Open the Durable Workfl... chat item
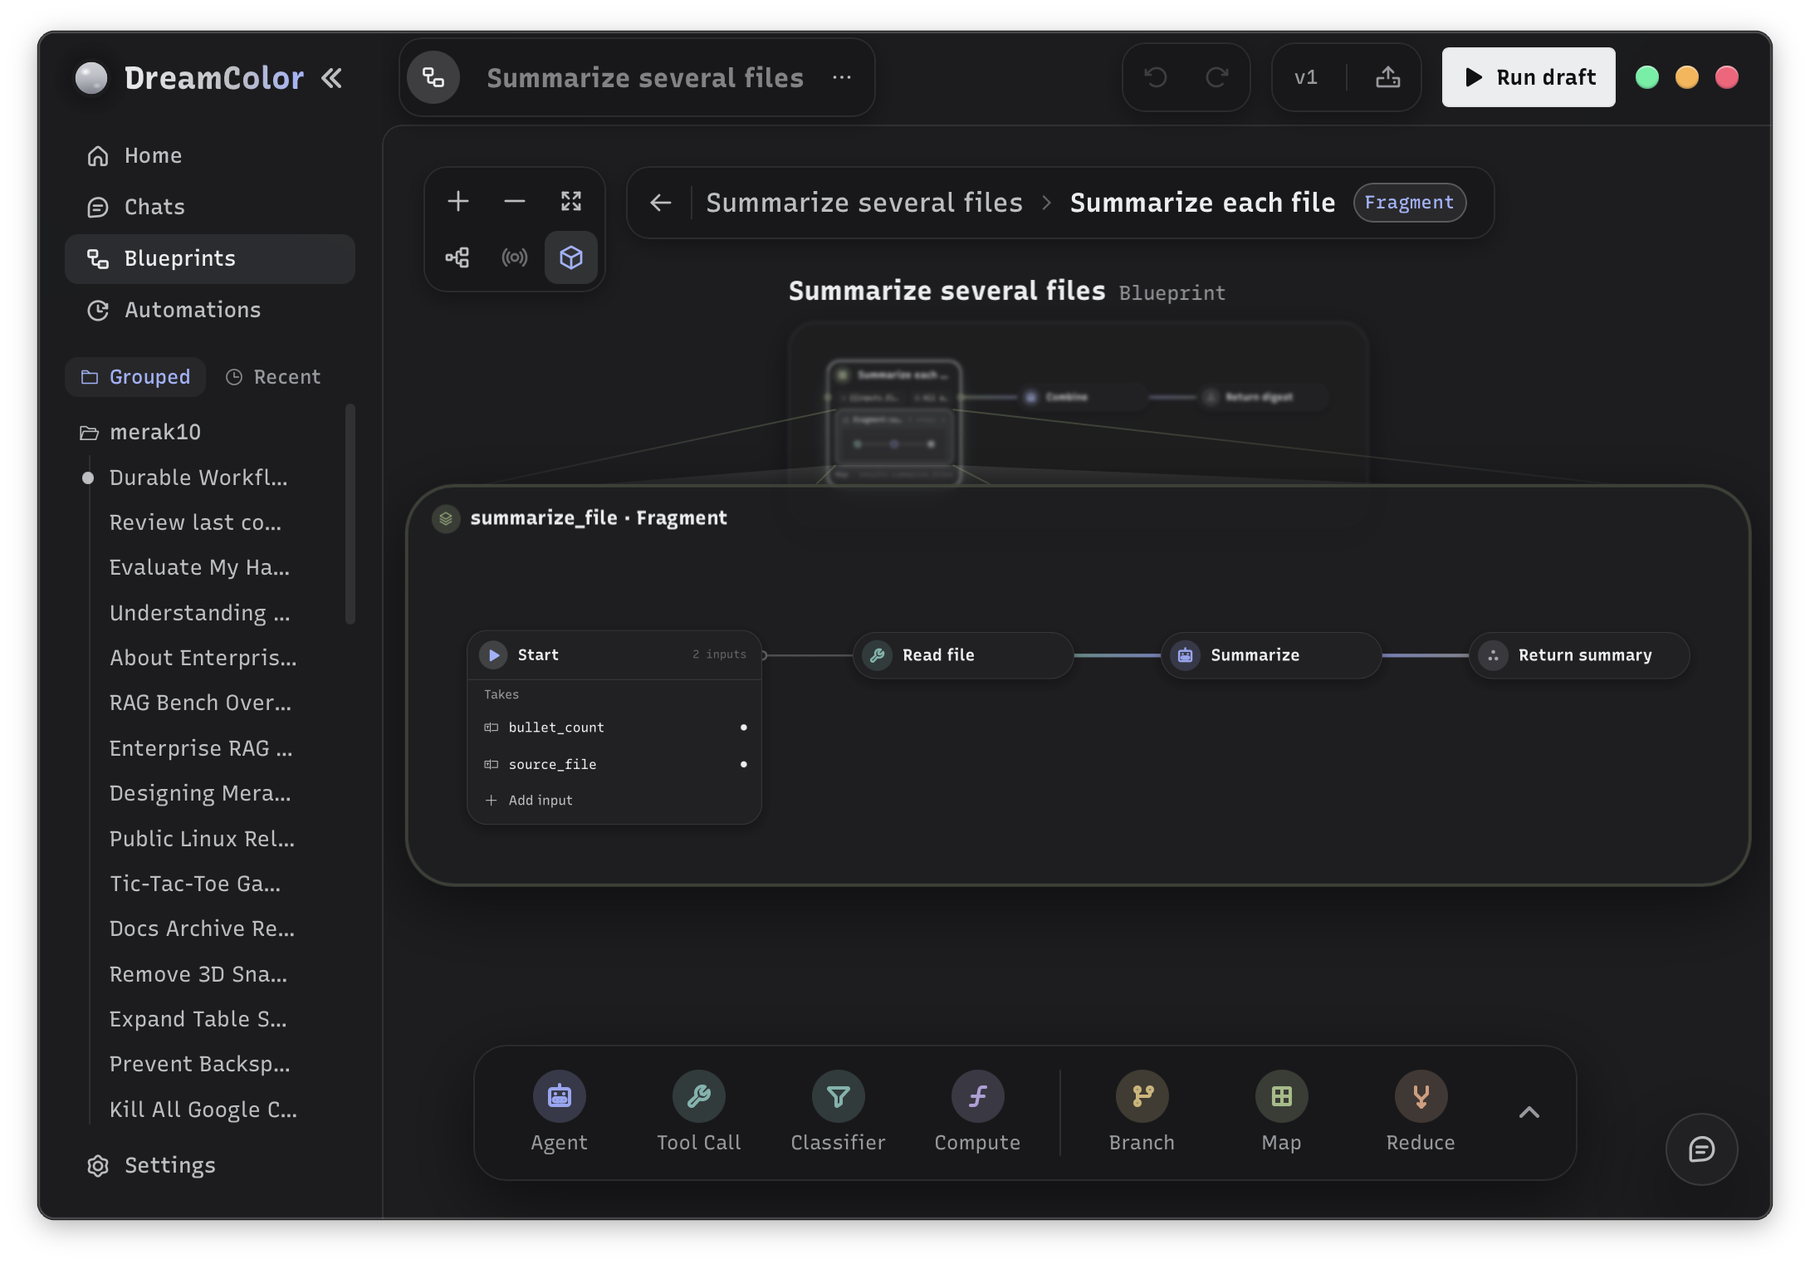The height and width of the screenshot is (1264, 1810). point(198,478)
